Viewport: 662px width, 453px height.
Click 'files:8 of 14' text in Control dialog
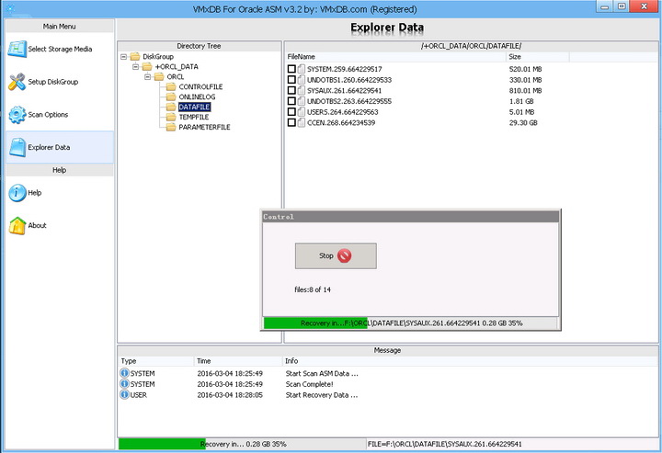[313, 289]
